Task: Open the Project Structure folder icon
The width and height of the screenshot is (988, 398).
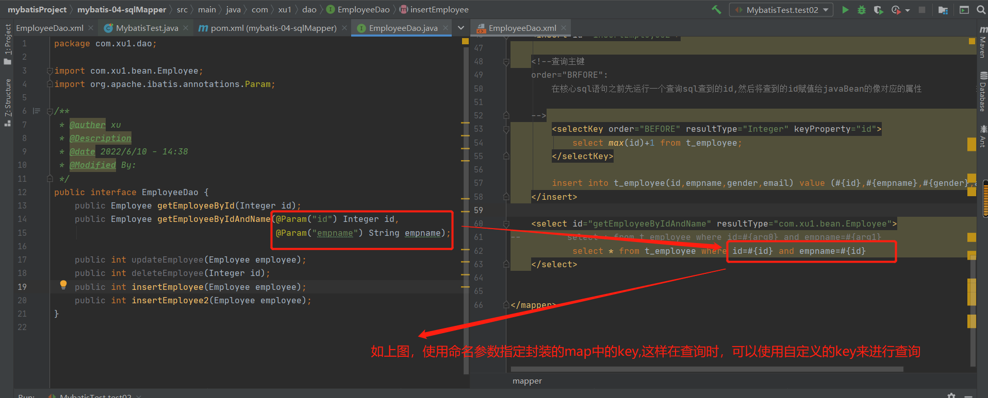Action: (x=943, y=10)
